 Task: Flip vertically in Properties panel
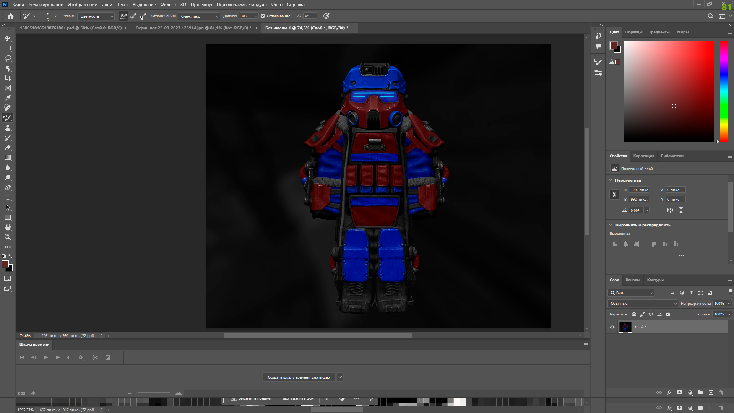681,210
